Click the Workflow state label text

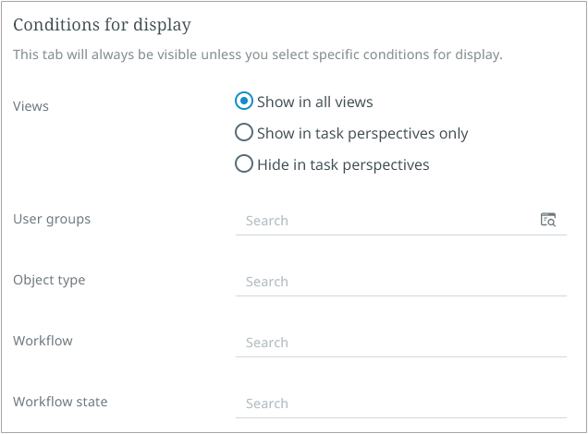point(60,402)
